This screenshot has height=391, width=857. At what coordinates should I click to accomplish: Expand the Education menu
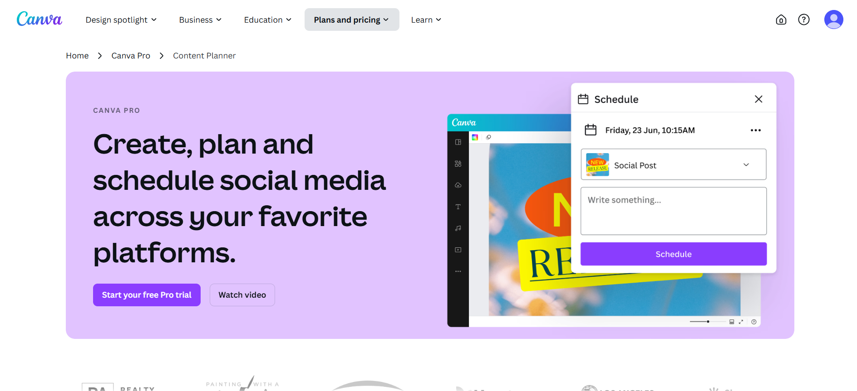click(x=268, y=19)
